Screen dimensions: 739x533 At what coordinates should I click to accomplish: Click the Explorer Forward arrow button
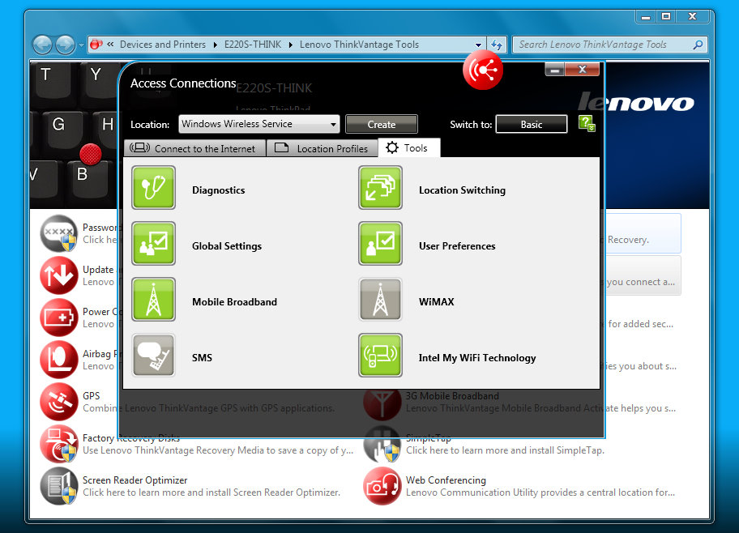pyautogui.click(x=65, y=45)
